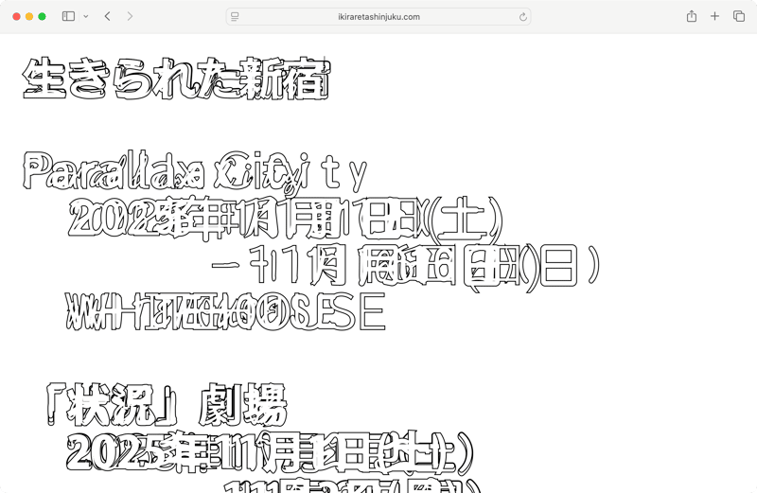Click the WHITEHOUSE venue text
757x493 pixels.
coord(225,312)
